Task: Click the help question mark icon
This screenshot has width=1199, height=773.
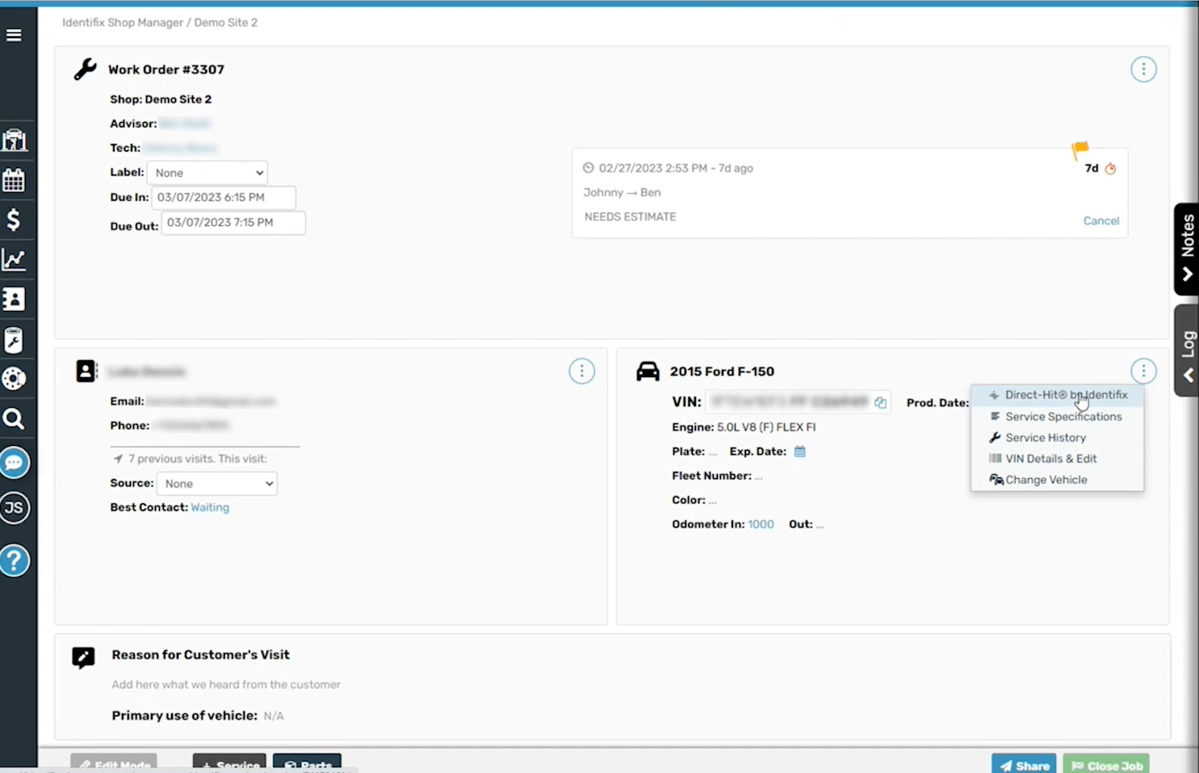Action: (x=14, y=560)
